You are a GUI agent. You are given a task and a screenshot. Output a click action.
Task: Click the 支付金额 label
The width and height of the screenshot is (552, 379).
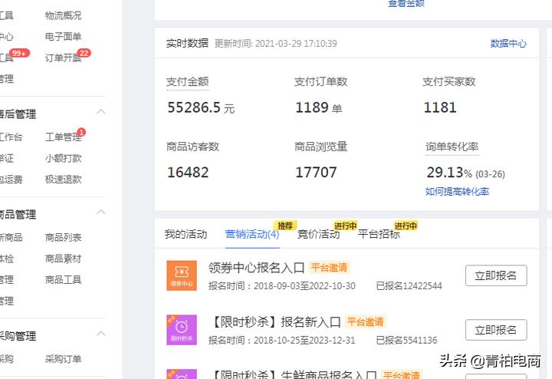click(x=188, y=82)
